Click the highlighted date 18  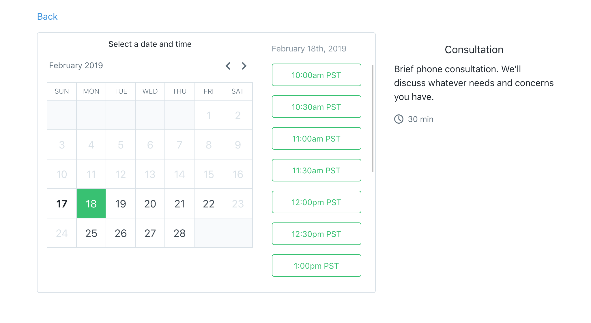91,204
